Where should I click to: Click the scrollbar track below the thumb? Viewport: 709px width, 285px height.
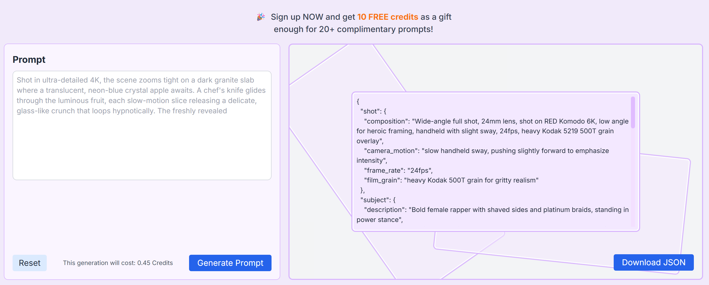pyautogui.click(x=633, y=178)
